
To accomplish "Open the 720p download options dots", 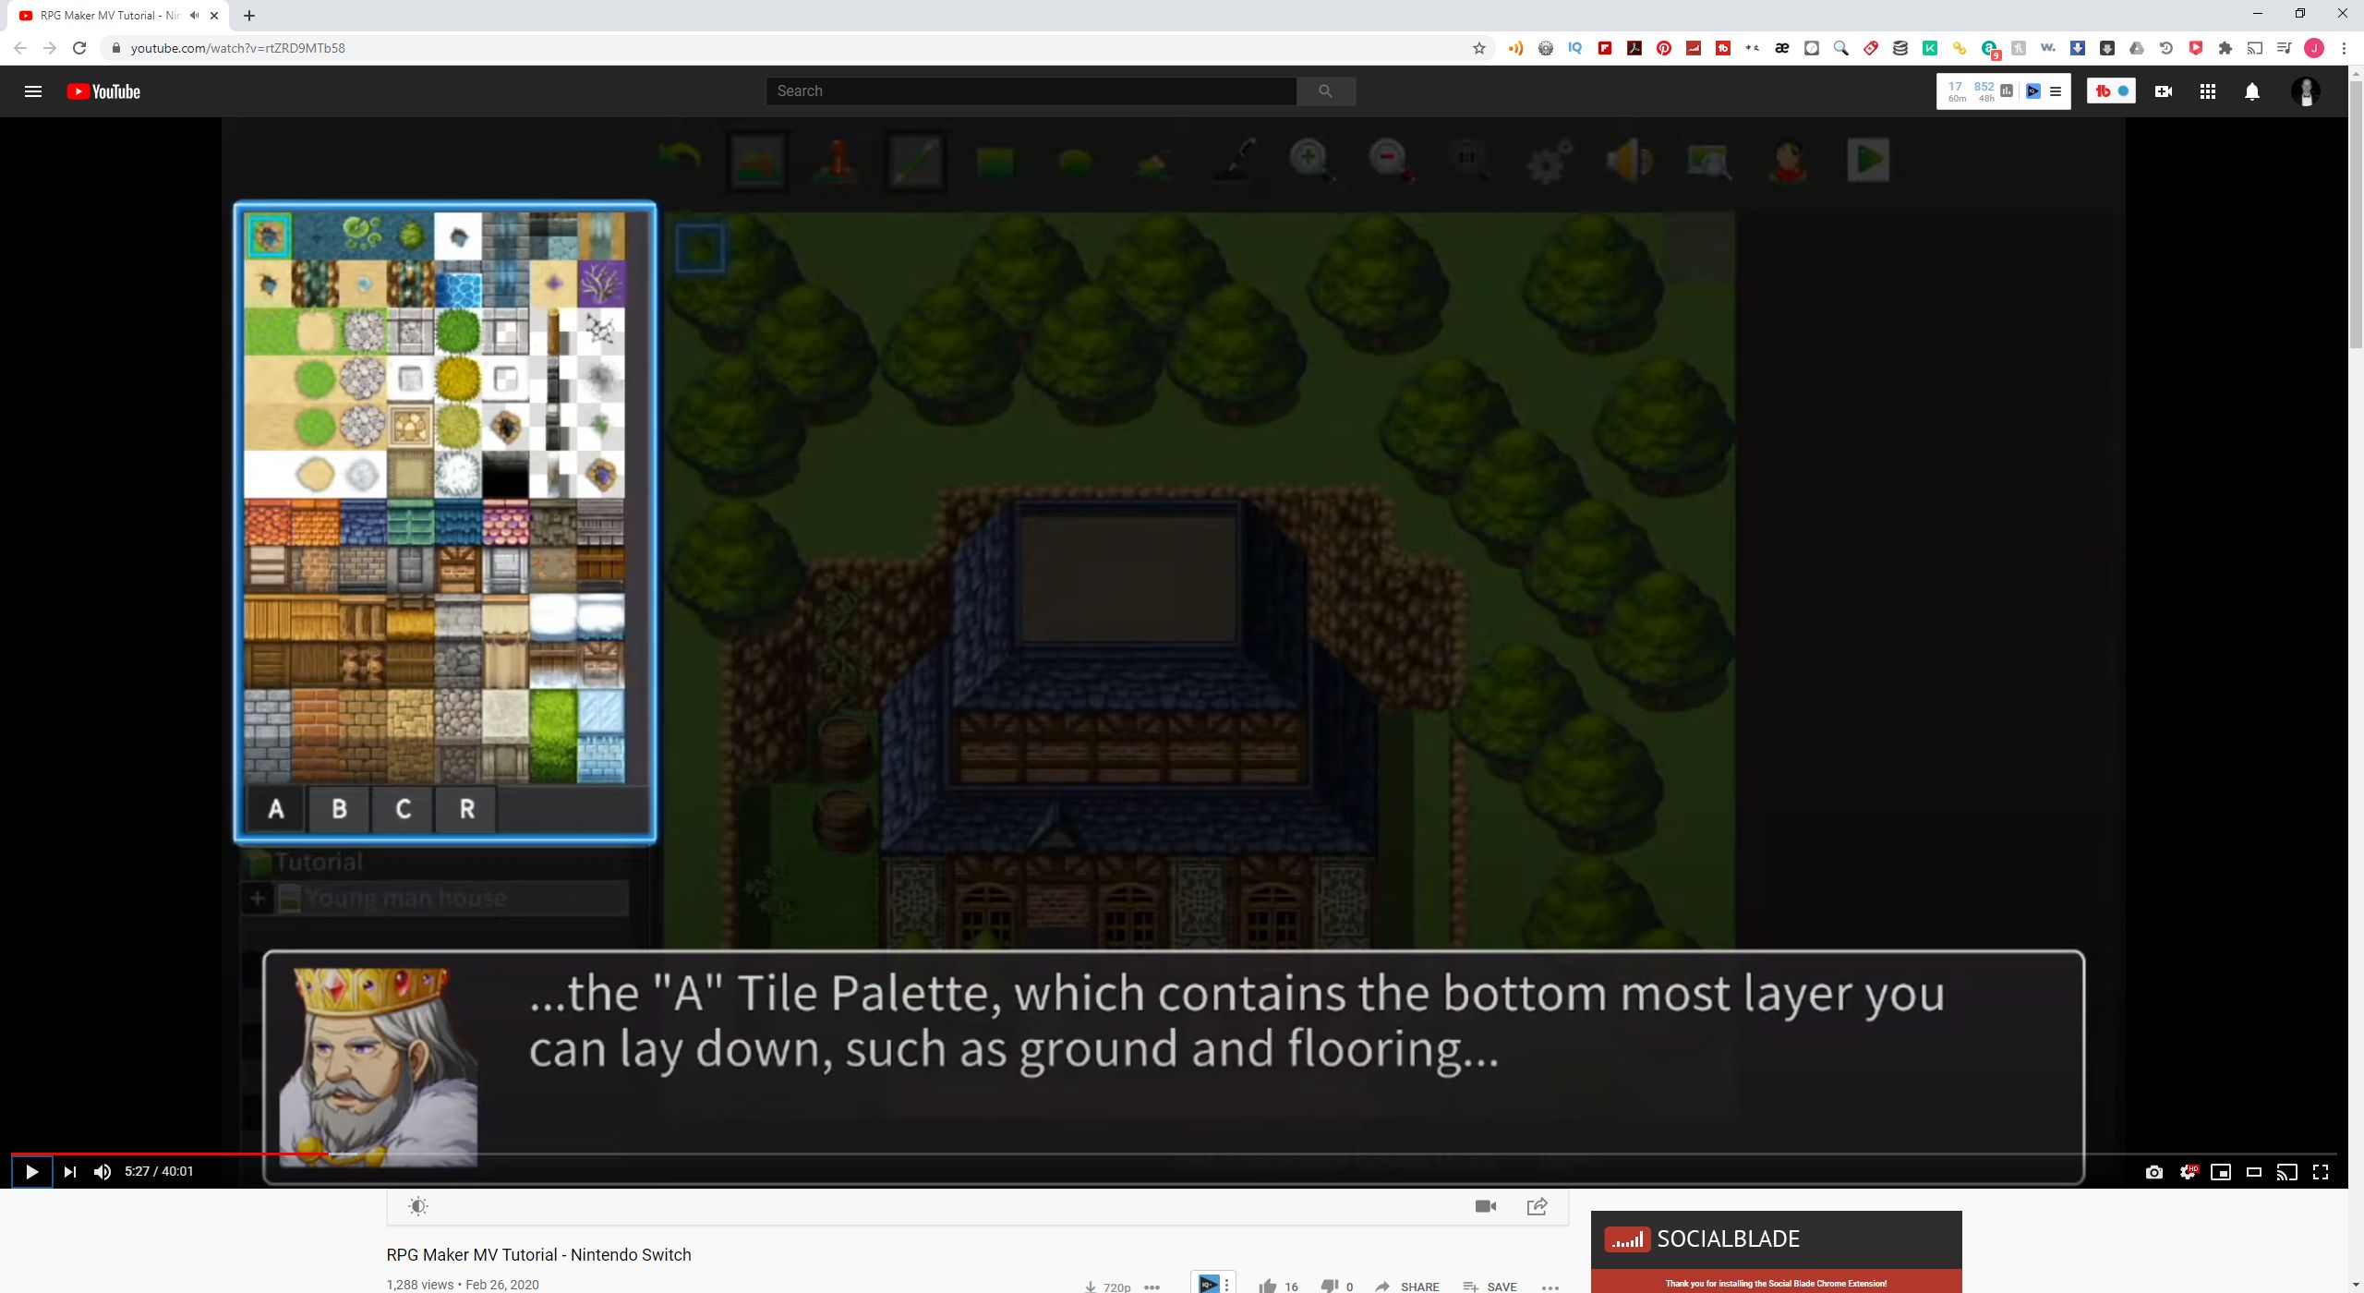I will tap(1152, 1287).
